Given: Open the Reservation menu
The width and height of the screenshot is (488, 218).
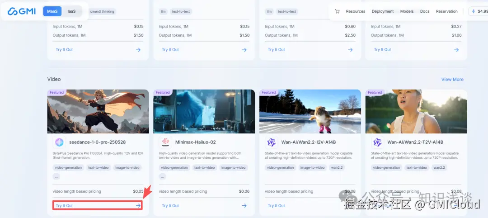Looking at the screenshot, I should [x=446, y=11].
